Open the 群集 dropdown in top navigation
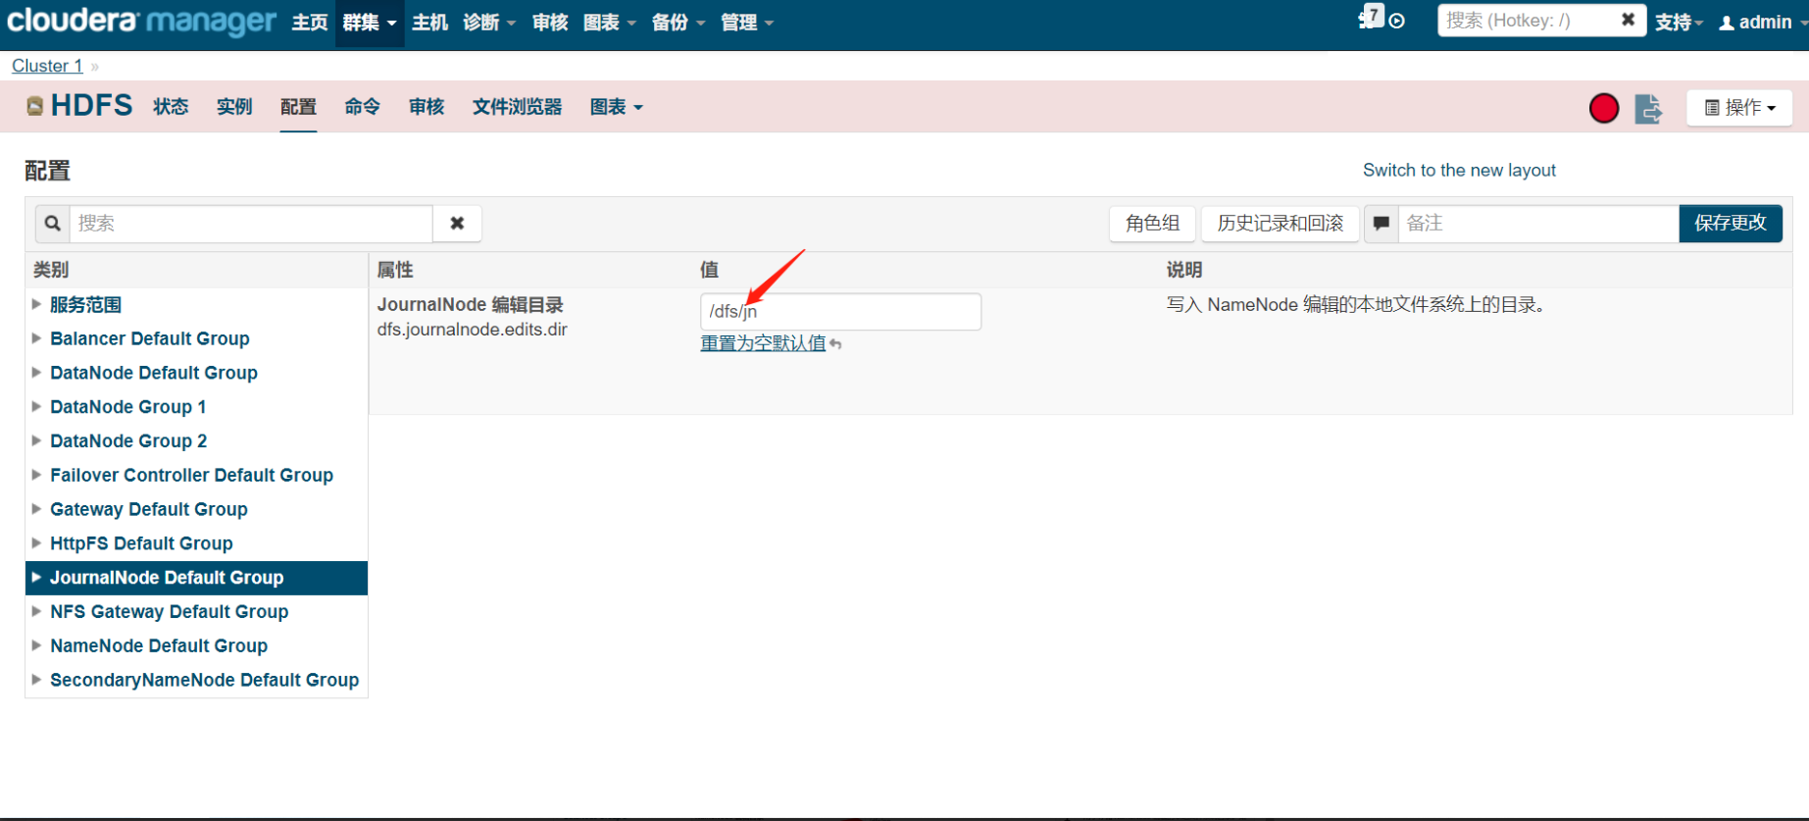Image resolution: width=1809 pixels, height=821 pixels. coord(370,23)
